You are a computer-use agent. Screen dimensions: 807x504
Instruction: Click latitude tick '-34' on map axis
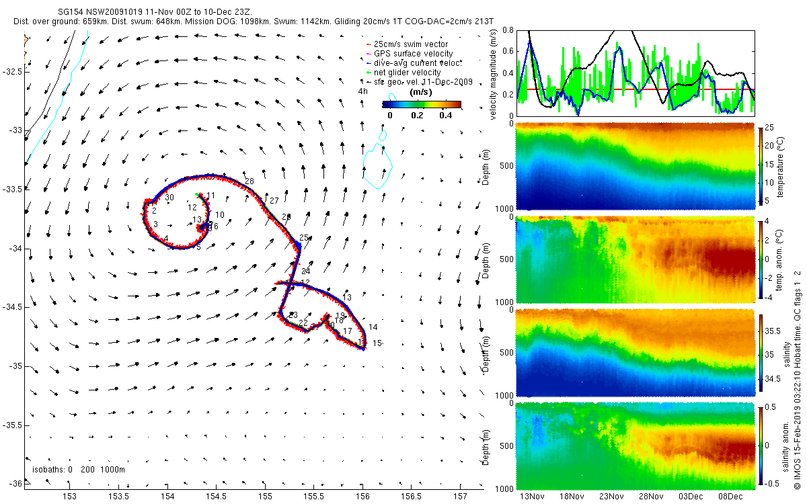pyautogui.click(x=15, y=249)
